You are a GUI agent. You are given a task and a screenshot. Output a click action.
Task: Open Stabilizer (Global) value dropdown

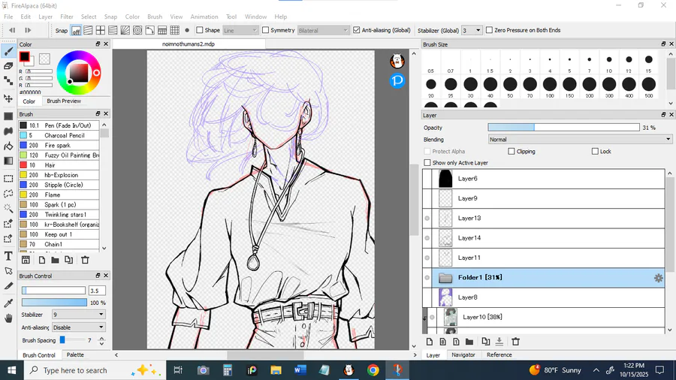(x=472, y=30)
